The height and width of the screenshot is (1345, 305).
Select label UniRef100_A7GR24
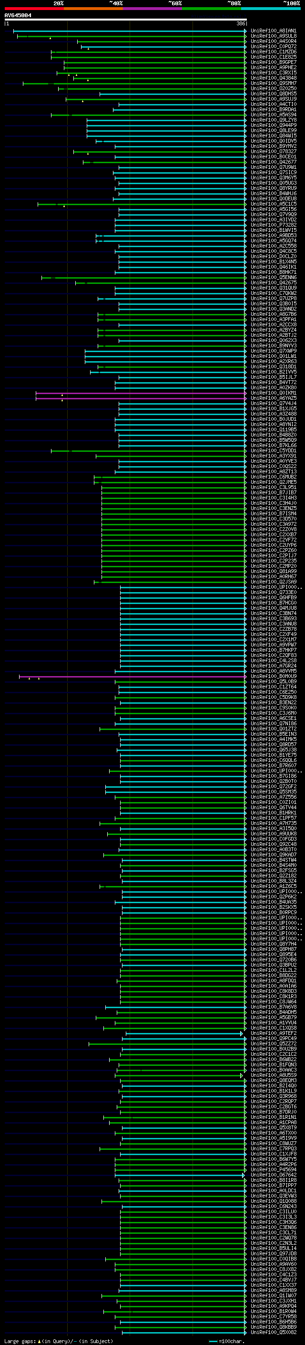(273, 666)
